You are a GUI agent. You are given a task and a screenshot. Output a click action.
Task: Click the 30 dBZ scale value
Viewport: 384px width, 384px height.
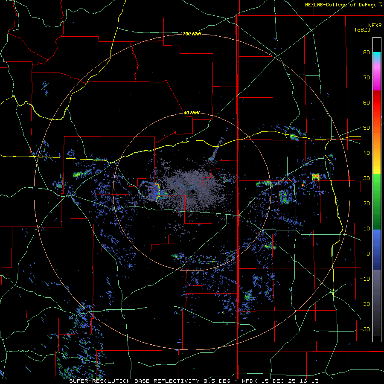(367, 178)
